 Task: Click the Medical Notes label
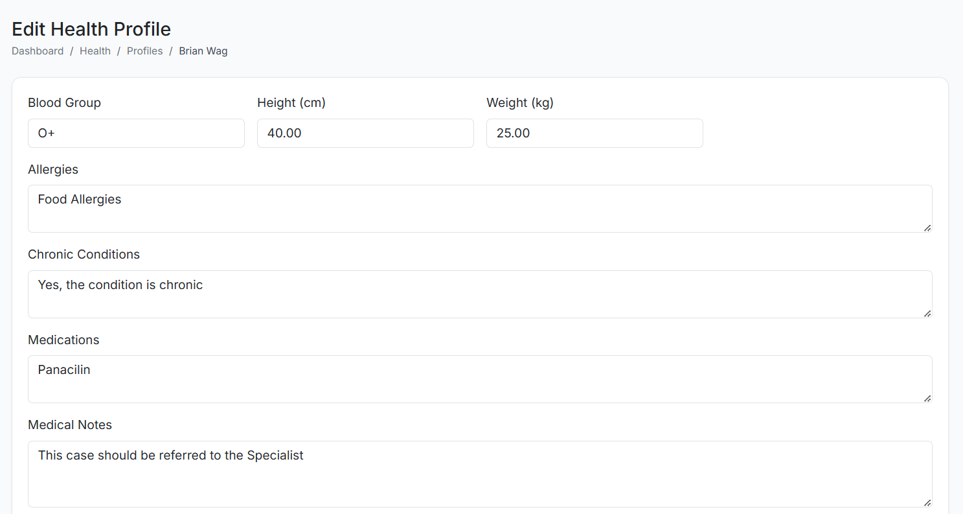[x=70, y=425]
